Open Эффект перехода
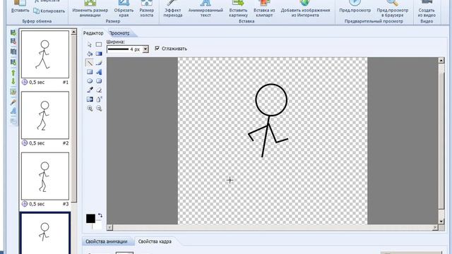The image size is (452, 254). click(x=172, y=9)
